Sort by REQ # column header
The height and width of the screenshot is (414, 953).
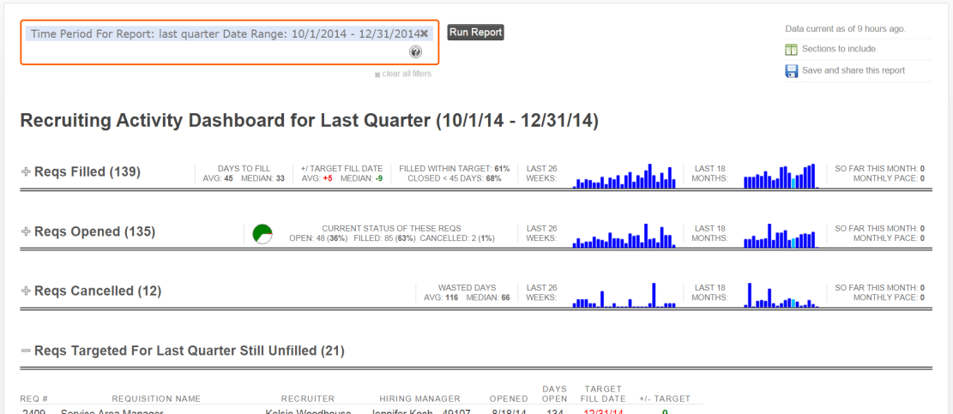[34, 399]
